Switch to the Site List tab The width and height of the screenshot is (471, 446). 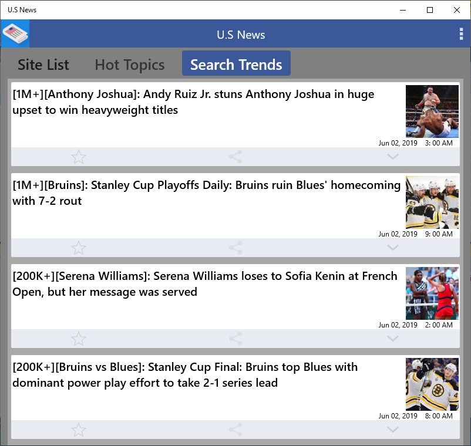(x=43, y=65)
